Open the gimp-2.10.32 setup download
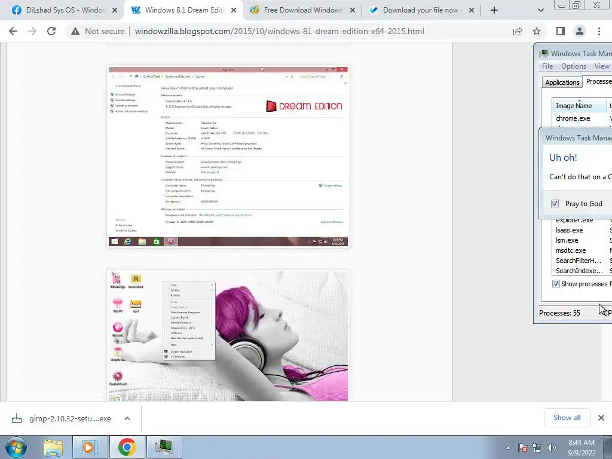The image size is (612, 459). [x=70, y=419]
